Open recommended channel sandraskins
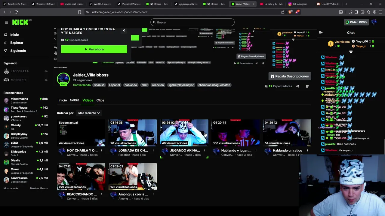 [x=26, y=180]
